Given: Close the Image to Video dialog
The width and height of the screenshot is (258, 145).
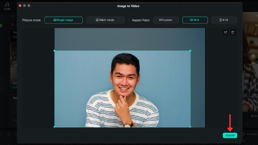Looking at the screenshot, I should 20,5.
